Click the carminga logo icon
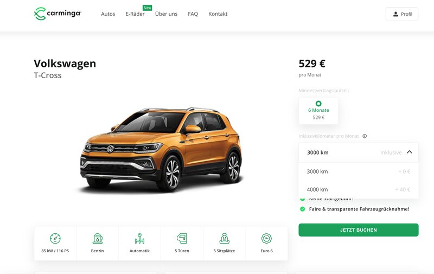The width and height of the screenshot is (434, 274). [x=40, y=14]
